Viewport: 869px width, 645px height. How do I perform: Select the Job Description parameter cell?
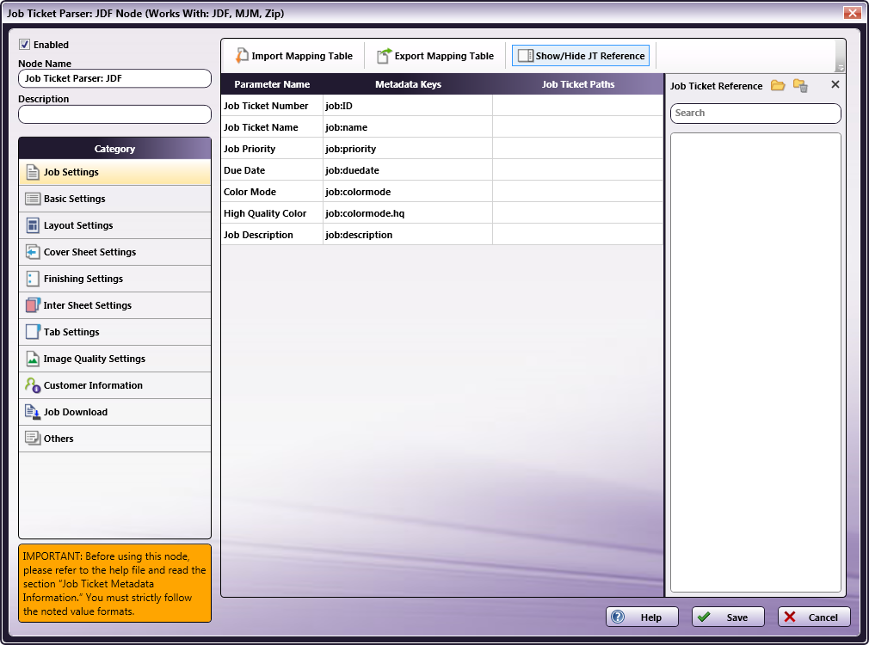tap(272, 235)
